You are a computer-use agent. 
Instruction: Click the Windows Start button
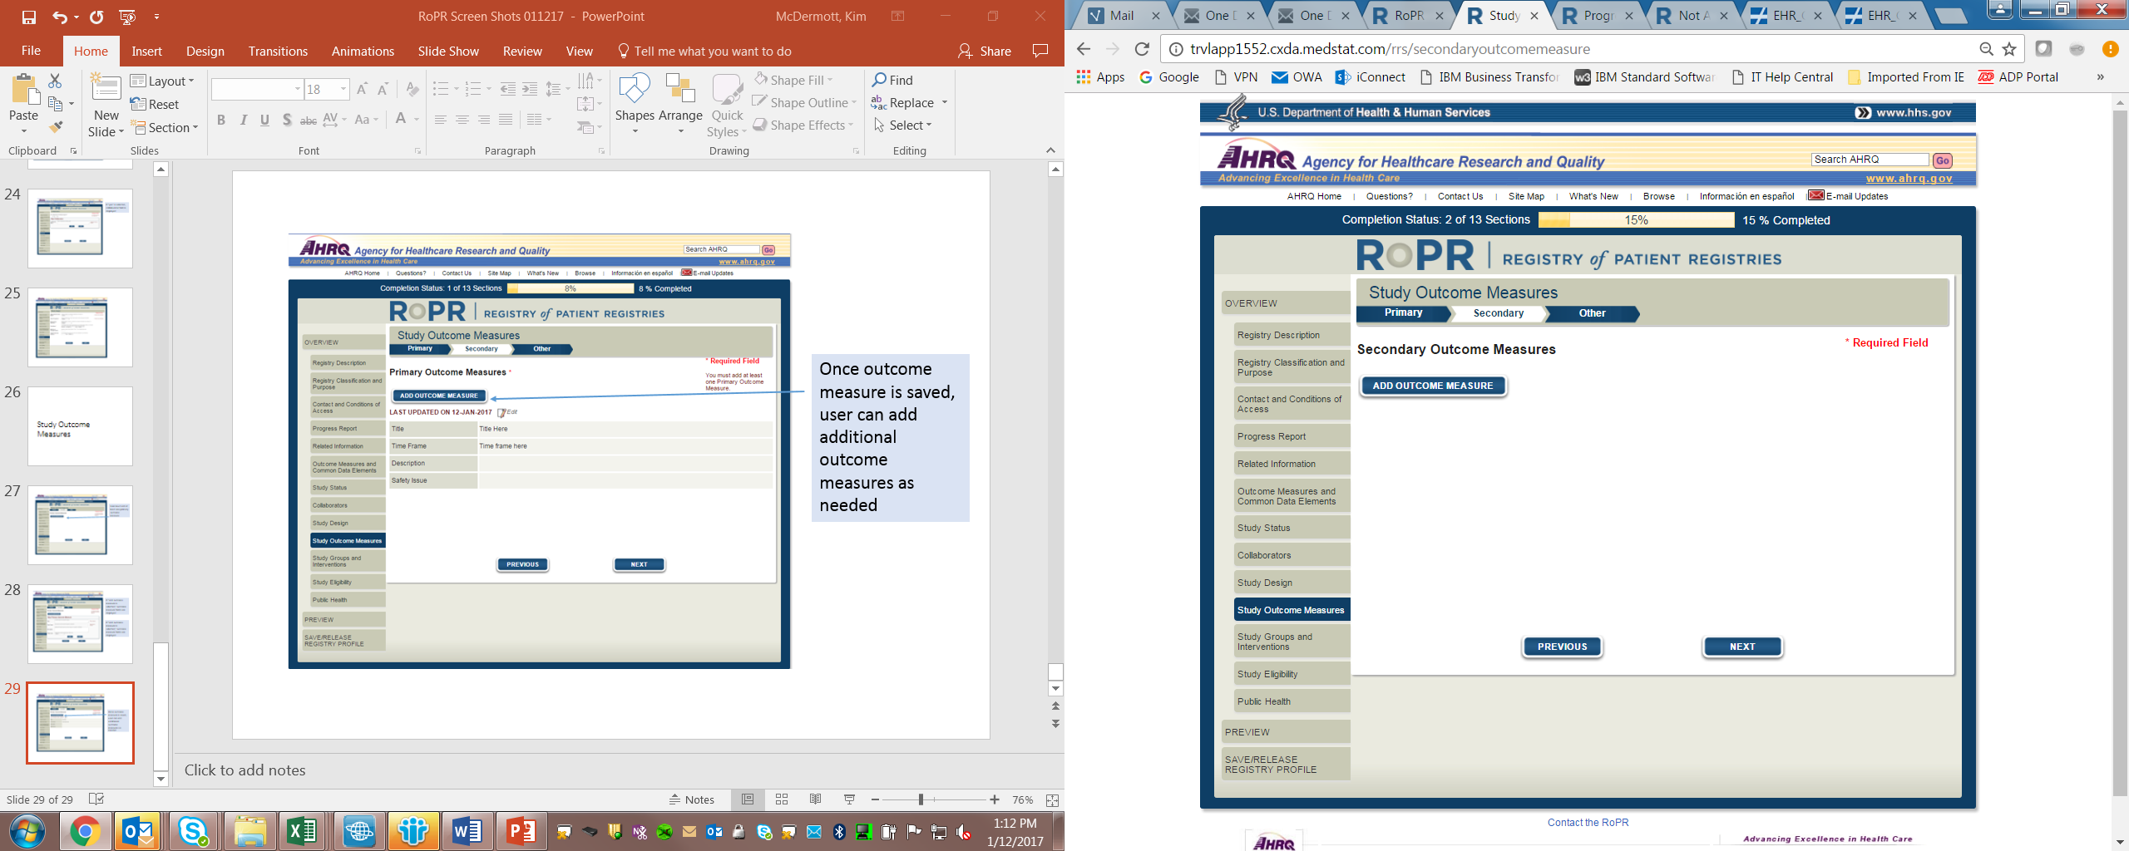(x=27, y=830)
